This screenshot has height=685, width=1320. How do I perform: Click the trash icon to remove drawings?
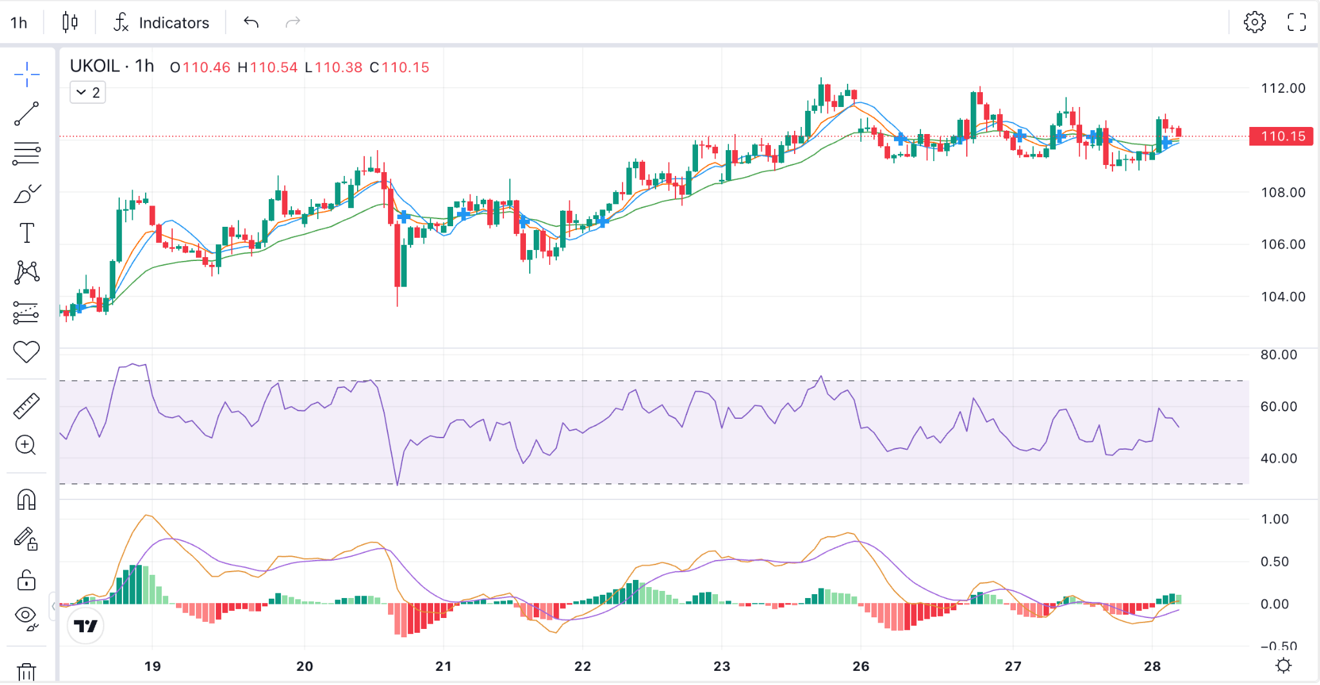click(26, 672)
